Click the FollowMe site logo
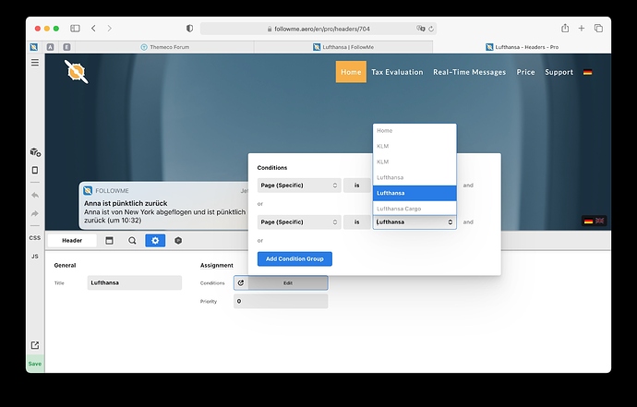The width and height of the screenshot is (637, 407). click(x=76, y=72)
